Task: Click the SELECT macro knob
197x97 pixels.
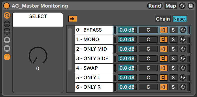Action: (x=38, y=55)
